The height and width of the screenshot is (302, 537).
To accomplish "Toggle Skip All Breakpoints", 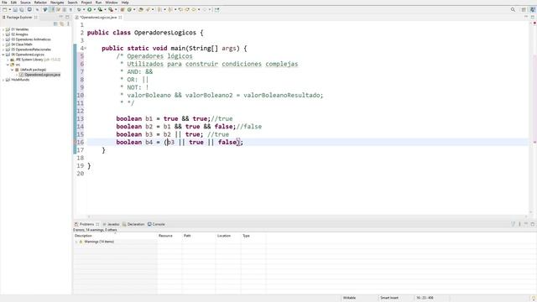I will pos(37,9).
